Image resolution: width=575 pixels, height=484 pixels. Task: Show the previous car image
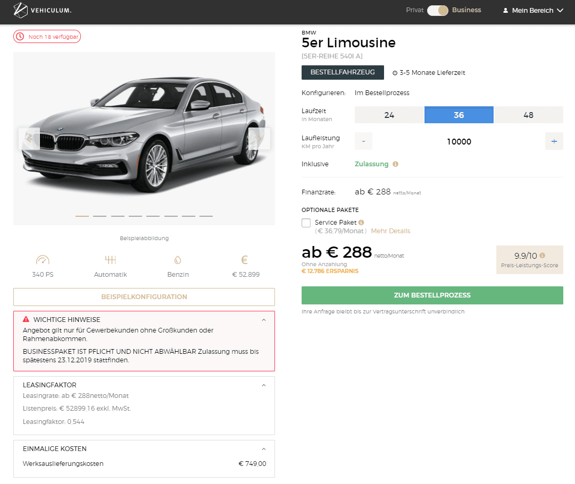tap(29, 139)
